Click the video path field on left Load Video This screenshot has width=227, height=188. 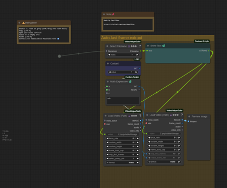123,134
